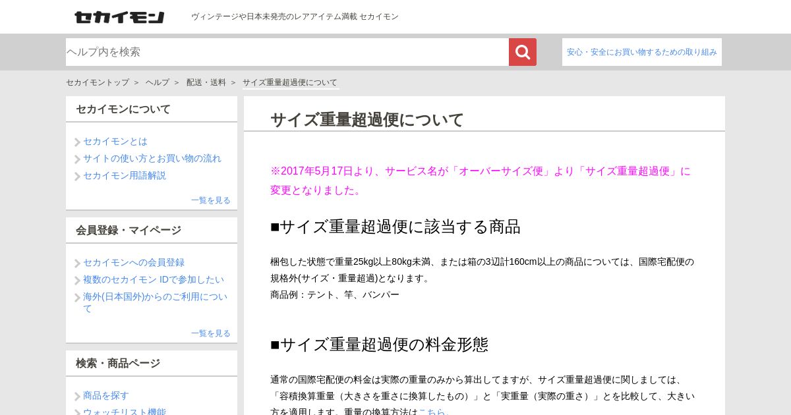Click 検索・商品ページ section heading
This screenshot has height=415, width=791.
pyautogui.click(x=118, y=364)
